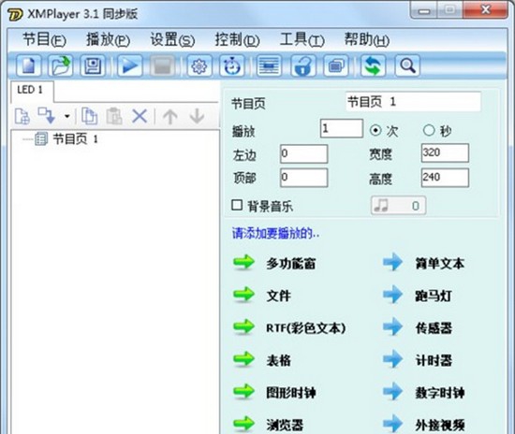The width and height of the screenshot is (515, 434).
Task: Open the 控制(D) menu
Action: coord(237,39)
